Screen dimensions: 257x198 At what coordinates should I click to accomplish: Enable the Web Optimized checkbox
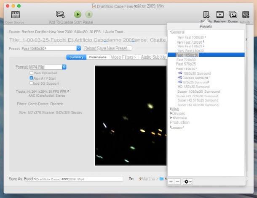(31, 73)
